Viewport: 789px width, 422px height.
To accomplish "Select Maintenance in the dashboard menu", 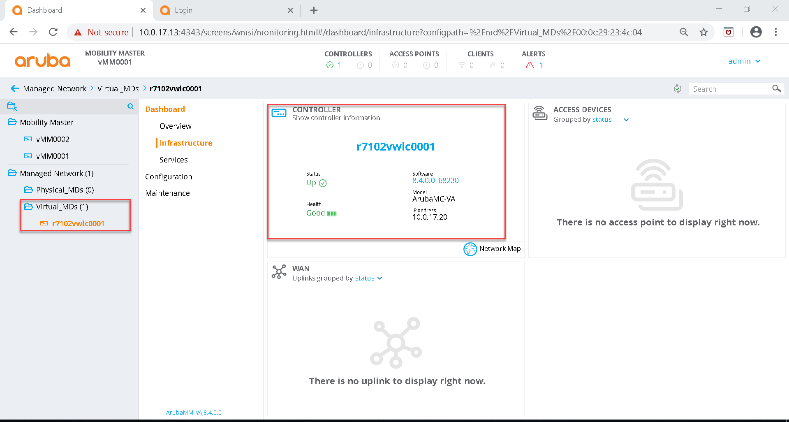I will 167,192.
